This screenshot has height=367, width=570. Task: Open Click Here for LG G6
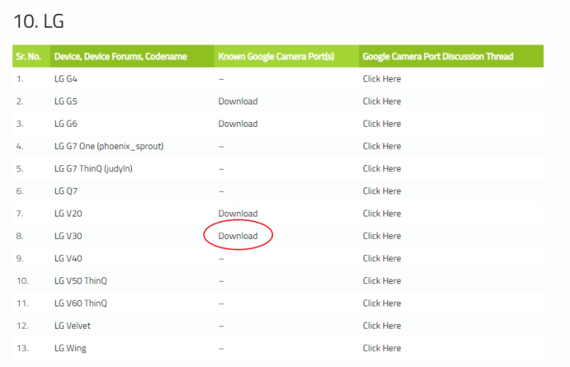point(382,124)
